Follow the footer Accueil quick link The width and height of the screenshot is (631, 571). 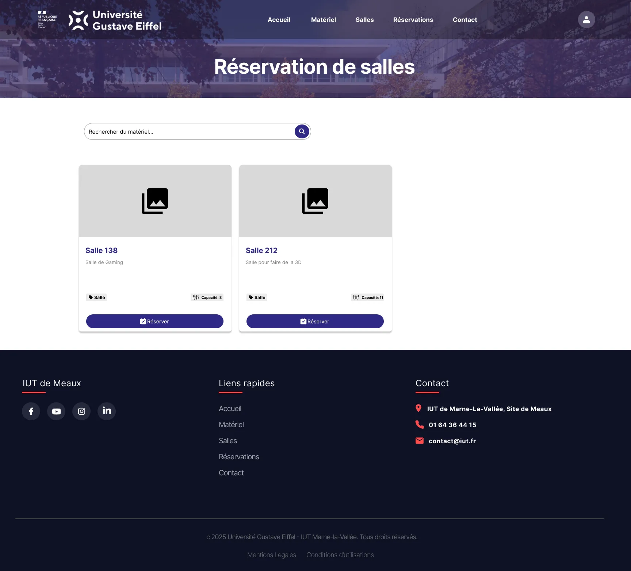tap(230, 409)
